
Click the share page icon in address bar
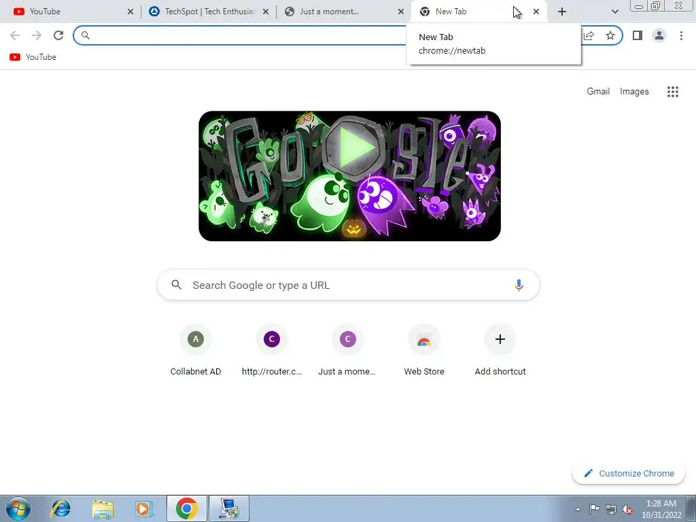coord(589,35)
